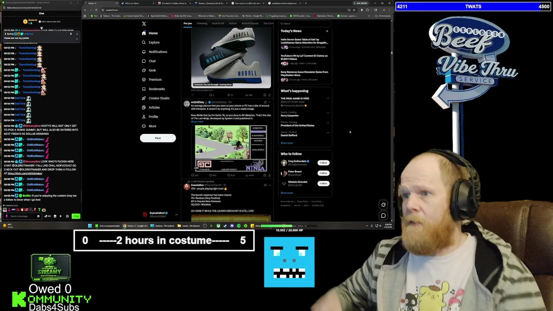The image size is (553, 311).
Task: Open options for THE FINAL GAME IS HERE promo
Action: [x=327, y=98]
